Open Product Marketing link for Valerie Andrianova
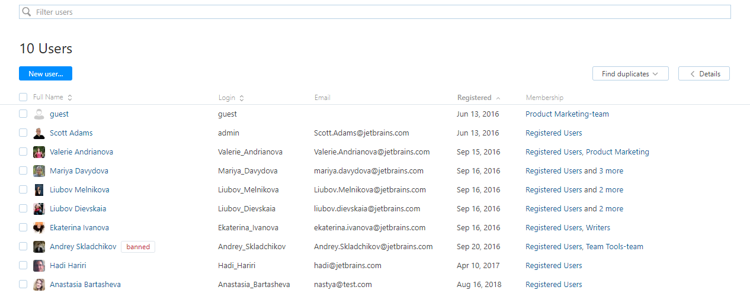Image resolution: width=750 pixels, height=306 pixels. coord(617,152)
